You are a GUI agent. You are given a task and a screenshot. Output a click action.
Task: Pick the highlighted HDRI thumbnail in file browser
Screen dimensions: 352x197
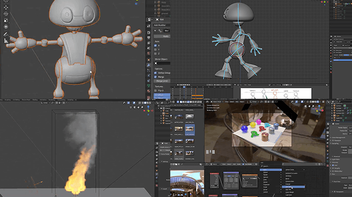pyautogui.click(x=189, y=130)
